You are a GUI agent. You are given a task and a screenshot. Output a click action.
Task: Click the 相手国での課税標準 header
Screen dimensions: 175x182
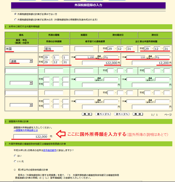coord(95,41)
